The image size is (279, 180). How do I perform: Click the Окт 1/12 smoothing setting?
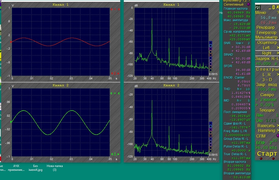click(x=266, y=121)
